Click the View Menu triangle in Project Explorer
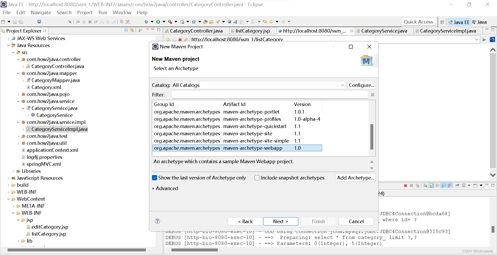This screenshot has height=255, width=497. click(x=147, y=29)
